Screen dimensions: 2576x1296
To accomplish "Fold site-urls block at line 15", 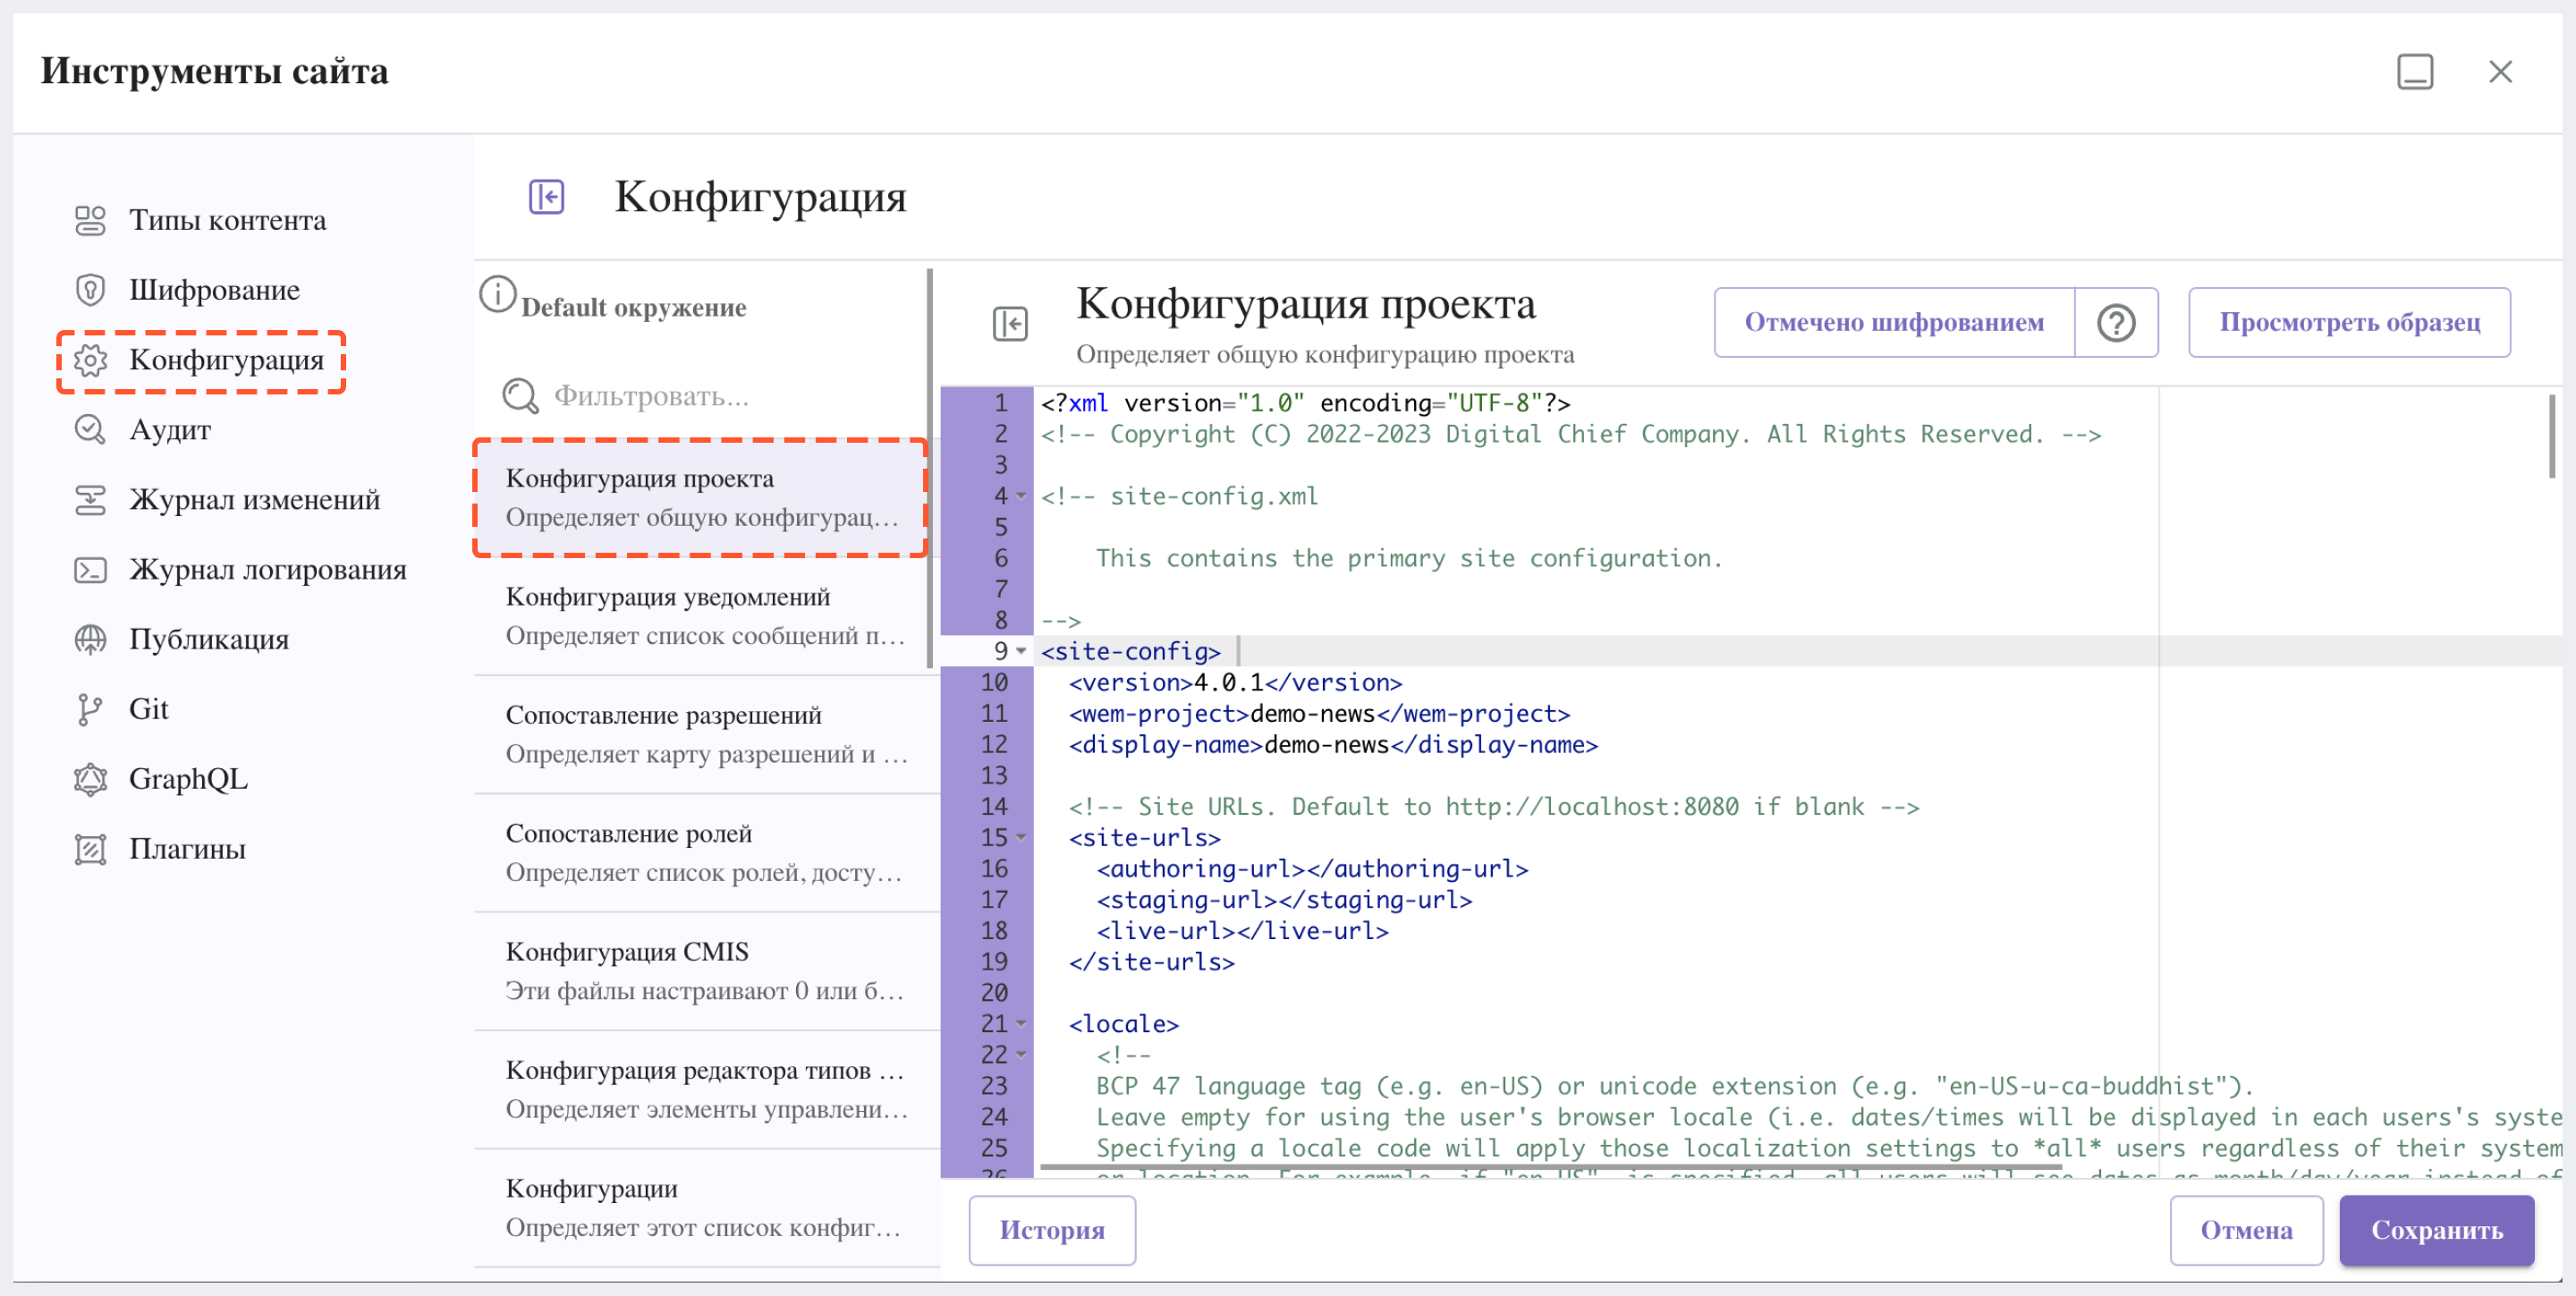I will [1021, 837].
